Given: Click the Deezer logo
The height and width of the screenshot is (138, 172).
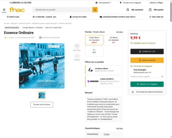Looking at the screenshot, I should [x=93, y=81].
